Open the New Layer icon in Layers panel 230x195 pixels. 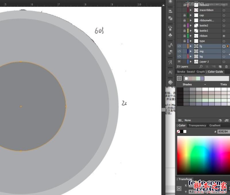(x=220, y=67)
